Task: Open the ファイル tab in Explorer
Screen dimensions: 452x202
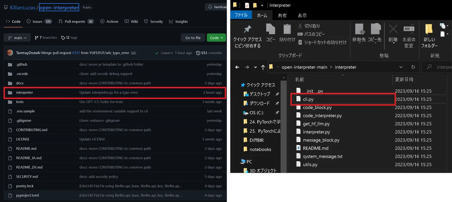Action: tap(241, 15)
